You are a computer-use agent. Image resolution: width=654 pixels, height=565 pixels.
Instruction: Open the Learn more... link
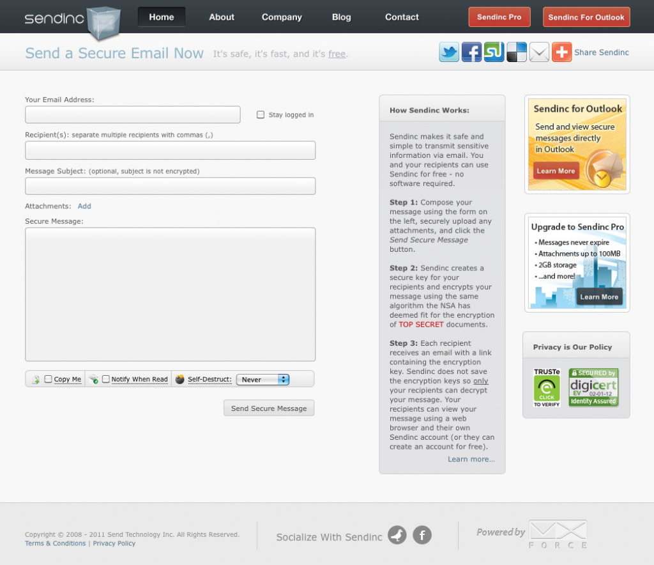coord(471,459)
